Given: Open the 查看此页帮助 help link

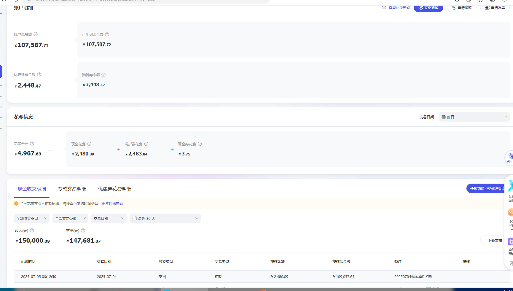Looking at the screenshot, I should pyautogui.click(x=396, y=8).
